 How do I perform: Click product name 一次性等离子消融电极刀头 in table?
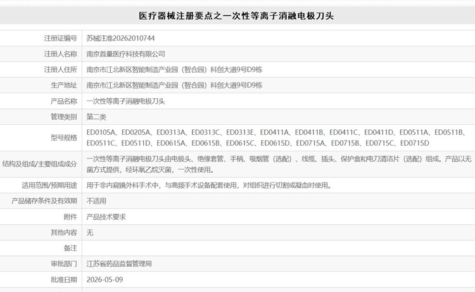pos(126,101)
